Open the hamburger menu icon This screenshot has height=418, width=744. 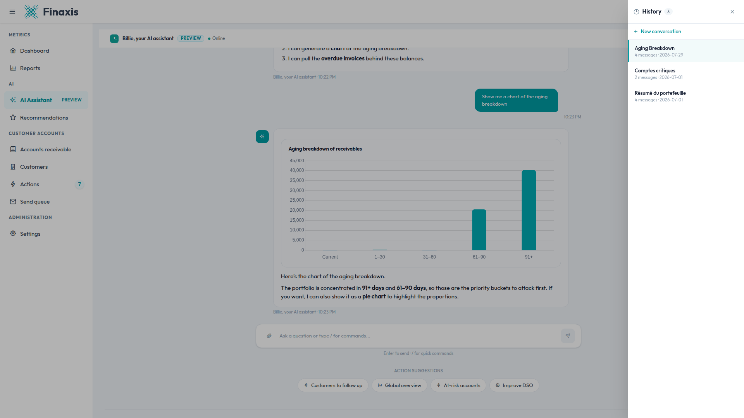click(x=12, y=12)
